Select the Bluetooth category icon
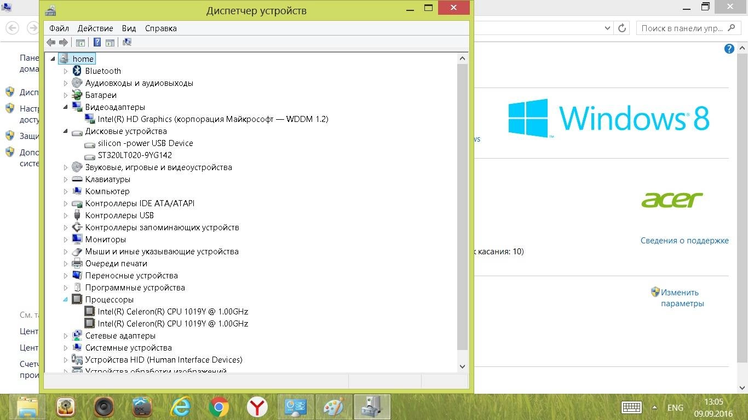The height and width of the screenshot is (420, 748). 77,71
